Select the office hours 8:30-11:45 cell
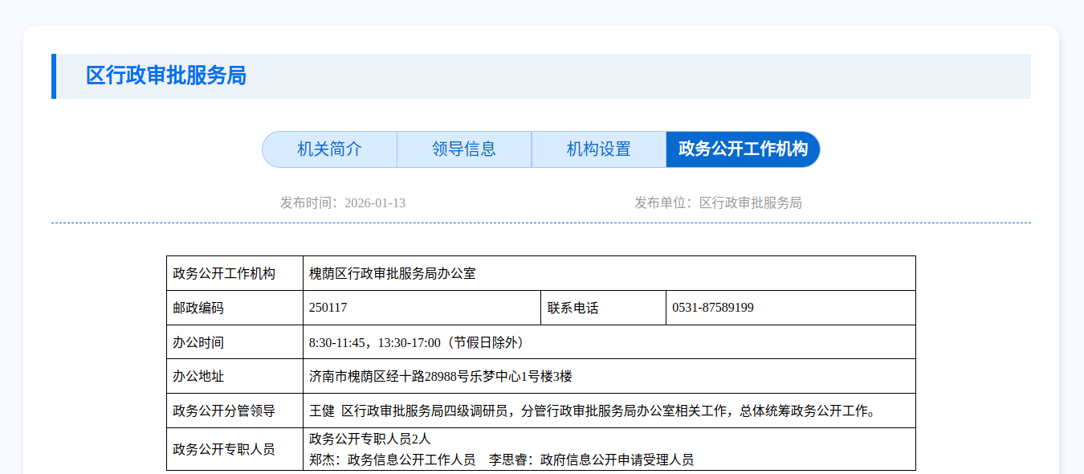Image resolution: width=1084 pixels, height=474 pixels. pos(418,342)
